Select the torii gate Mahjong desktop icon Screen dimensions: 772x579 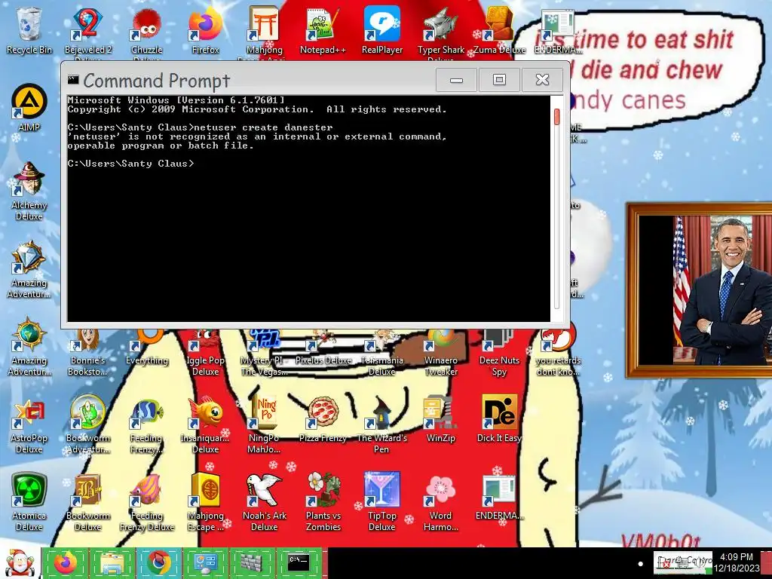265,29
